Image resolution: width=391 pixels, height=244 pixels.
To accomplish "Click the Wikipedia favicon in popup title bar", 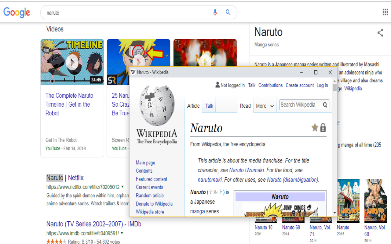I will coord(133,72).
